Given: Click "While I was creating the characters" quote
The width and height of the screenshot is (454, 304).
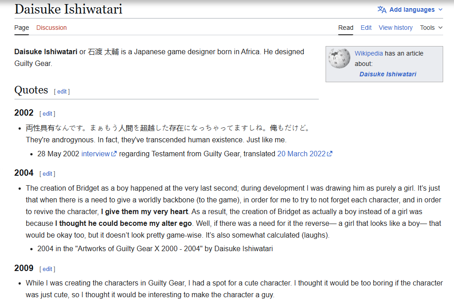Looking at the screenshot, I should pyautogui.click(x=234, y=289).
